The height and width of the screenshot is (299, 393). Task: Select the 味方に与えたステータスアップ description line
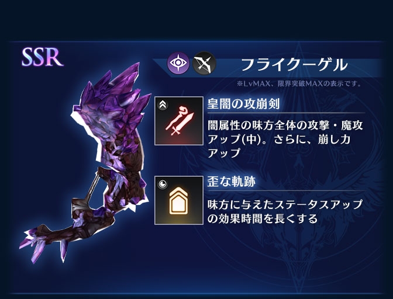click(285, 205)
